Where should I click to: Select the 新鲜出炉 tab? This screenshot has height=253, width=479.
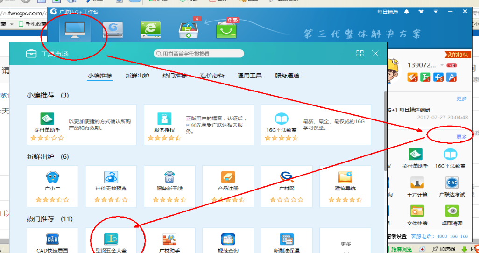tap(137, 76)
